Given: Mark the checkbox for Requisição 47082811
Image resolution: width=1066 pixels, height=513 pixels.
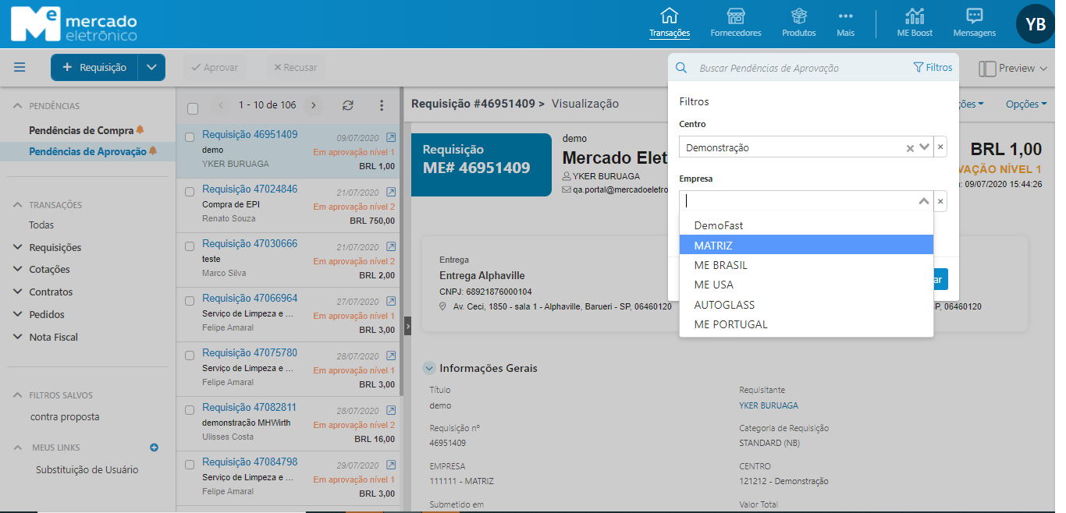Looking at the screenshot, I should click(x=190, y=410).
